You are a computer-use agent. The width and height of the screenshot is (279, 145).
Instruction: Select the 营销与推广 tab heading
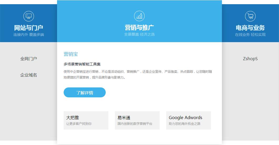click(139, 27)
